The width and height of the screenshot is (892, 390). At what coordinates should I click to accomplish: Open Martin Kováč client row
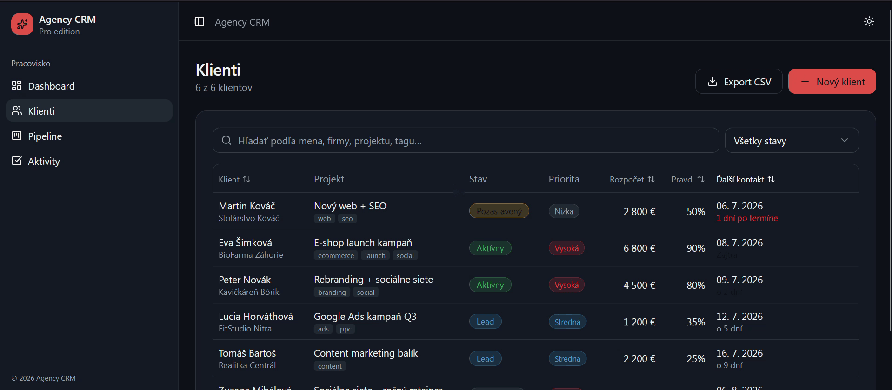[535, 211]
